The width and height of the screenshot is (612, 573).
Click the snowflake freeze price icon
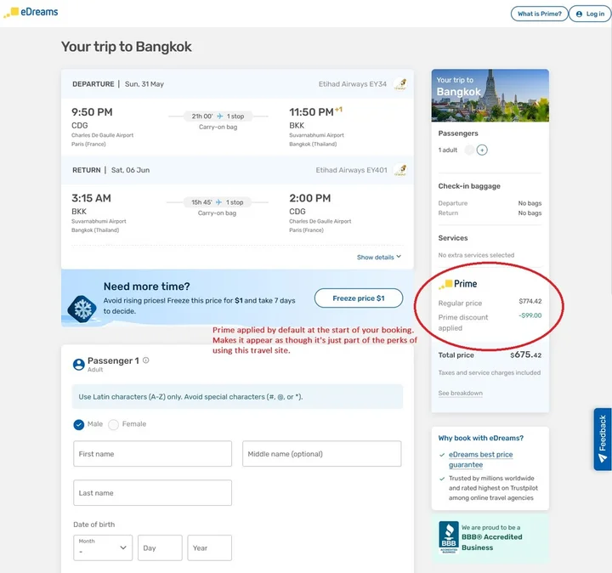point(82,309)
